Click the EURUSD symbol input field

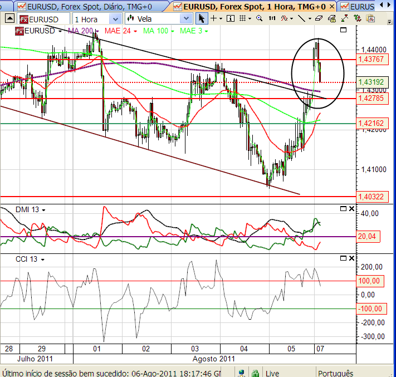tap(43, 19)
